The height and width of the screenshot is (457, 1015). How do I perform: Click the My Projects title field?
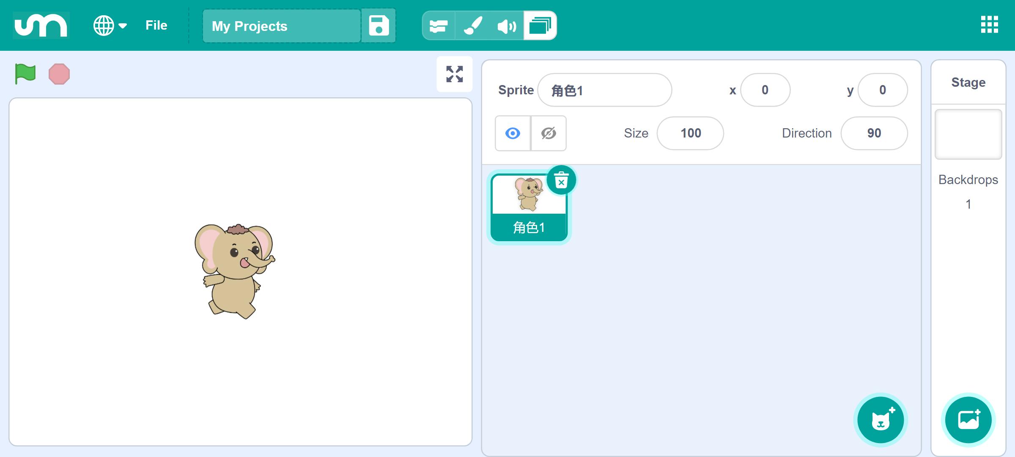coord(282,26)
